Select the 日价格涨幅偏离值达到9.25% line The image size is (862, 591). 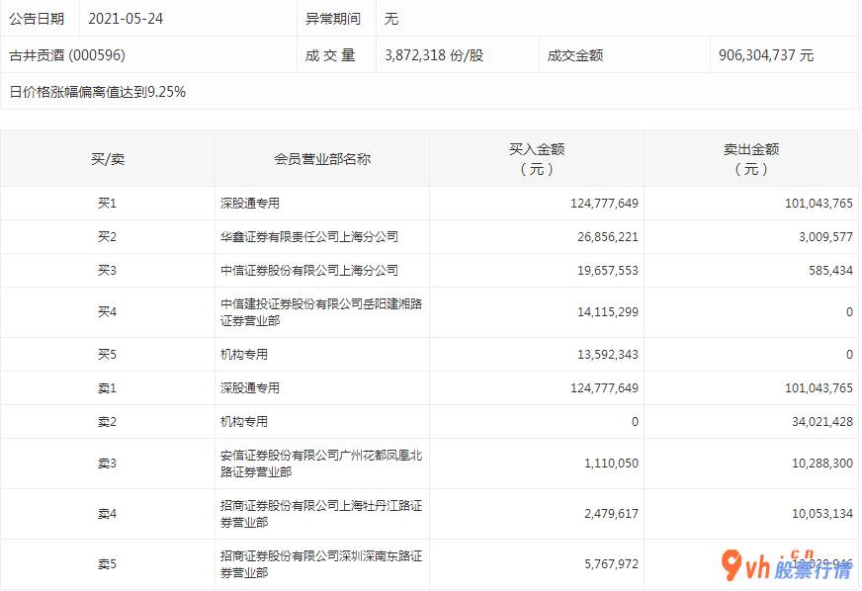pos(97,91)
